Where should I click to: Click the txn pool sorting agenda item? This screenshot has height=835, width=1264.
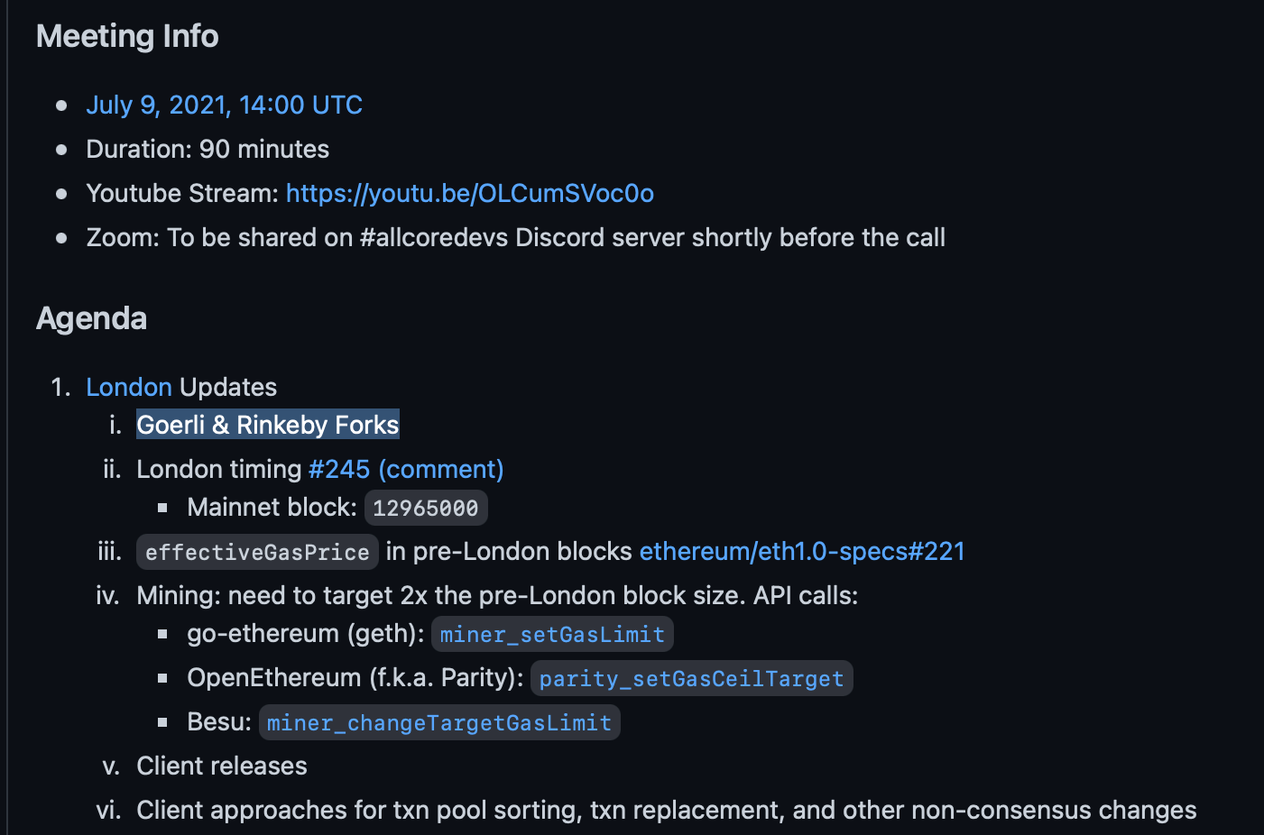(667, 811)
